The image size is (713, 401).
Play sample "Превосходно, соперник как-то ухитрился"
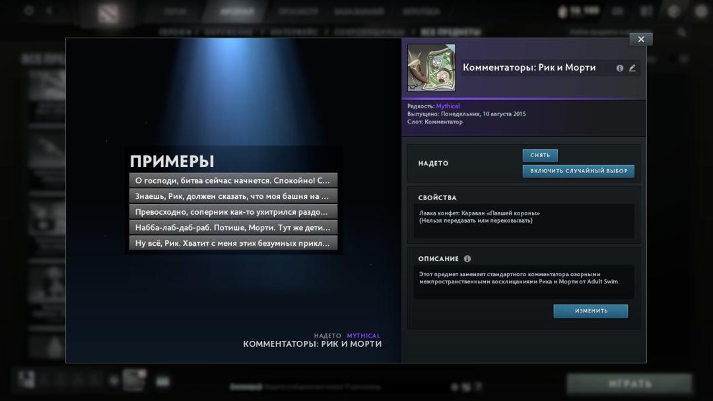coord(233,211)
